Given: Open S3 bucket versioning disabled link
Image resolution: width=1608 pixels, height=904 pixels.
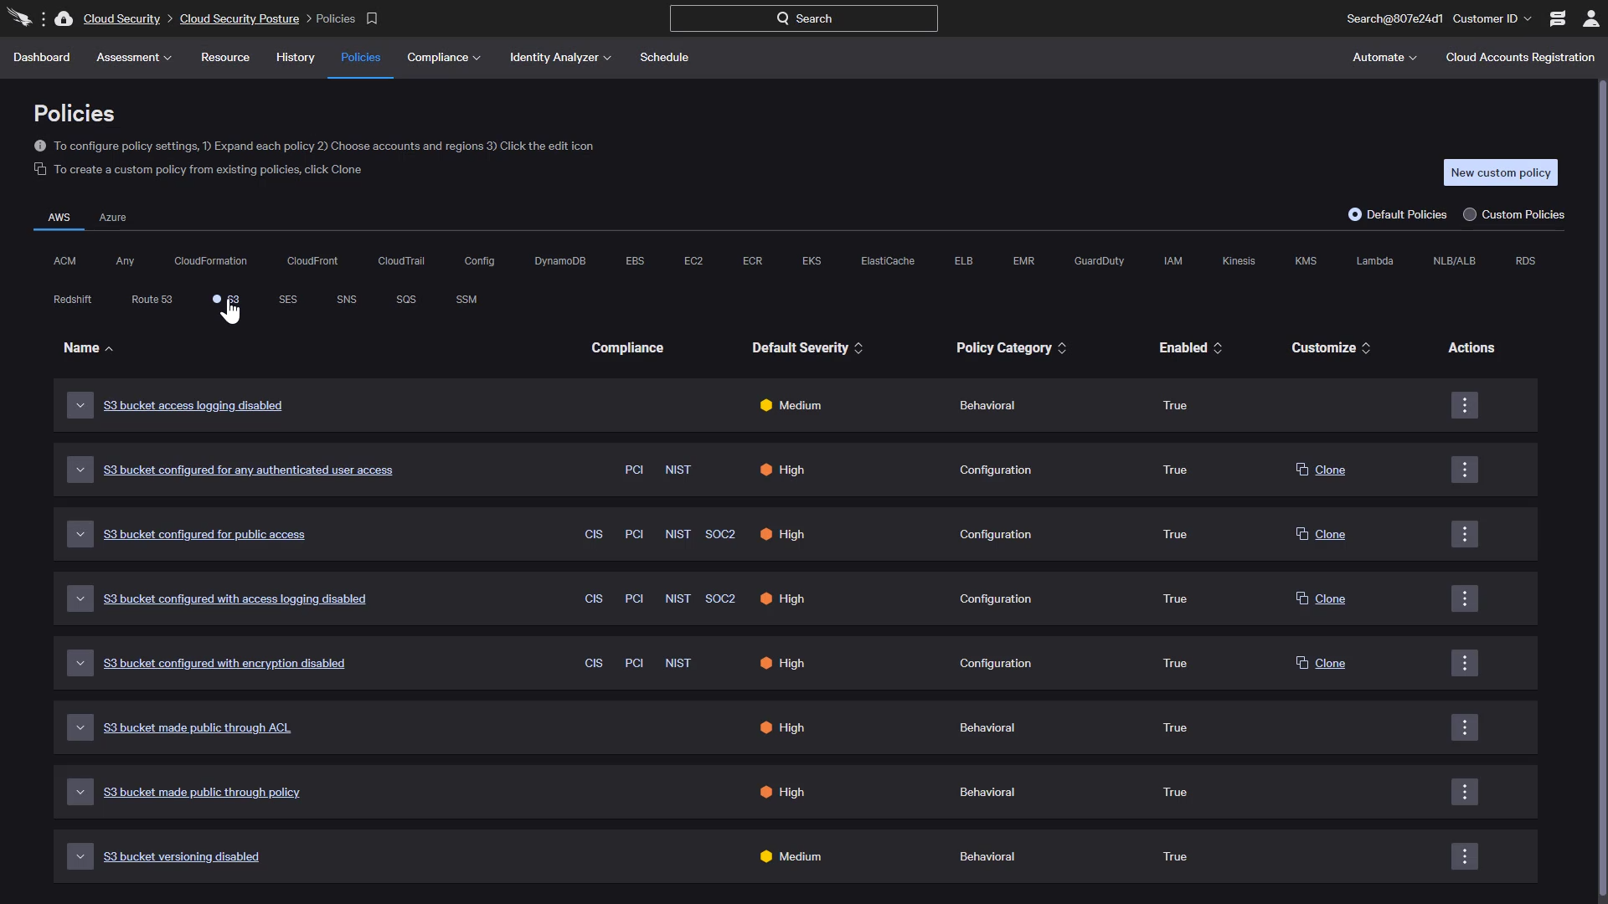Looking at the screenshot, I should pos(181,856).
